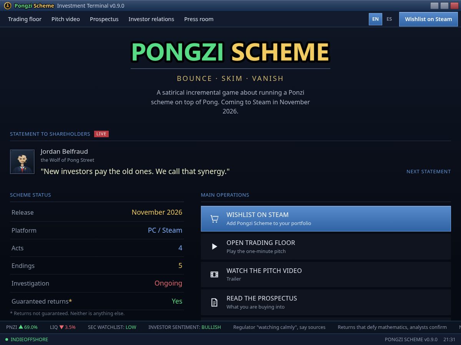Click the film strip trailer icon

[214, 274]
